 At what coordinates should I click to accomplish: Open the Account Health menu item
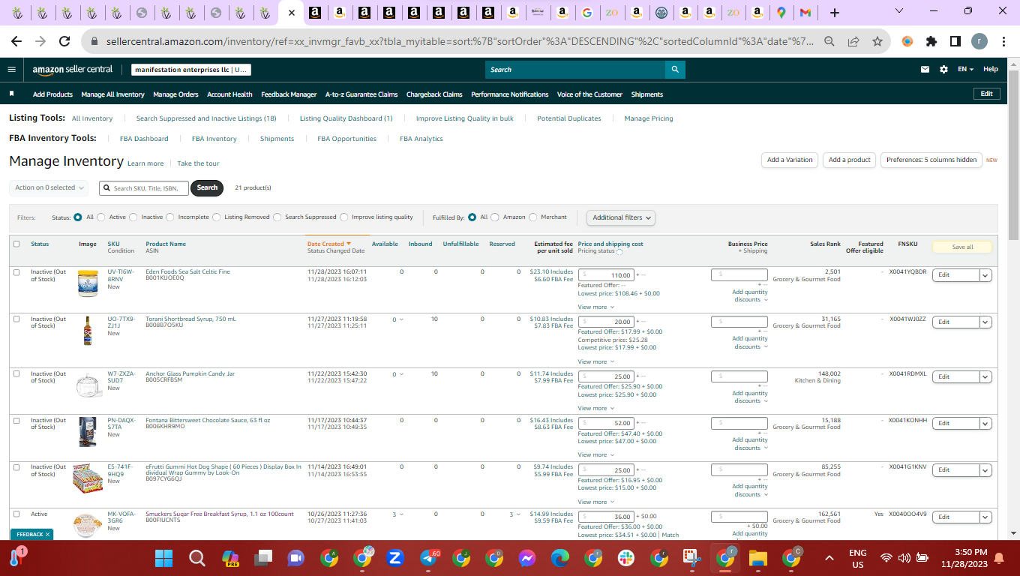pyautogui.click(x=229, y=94)
